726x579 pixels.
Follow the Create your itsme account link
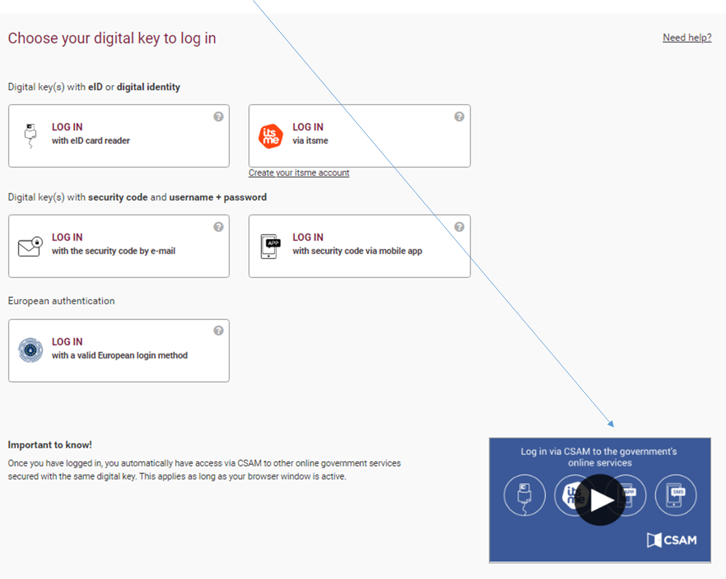(x=299, y=173)
